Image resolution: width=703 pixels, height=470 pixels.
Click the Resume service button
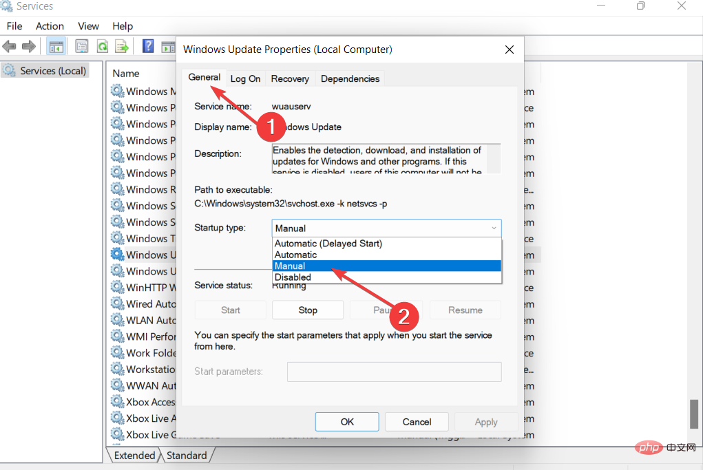tap(465, 310)
